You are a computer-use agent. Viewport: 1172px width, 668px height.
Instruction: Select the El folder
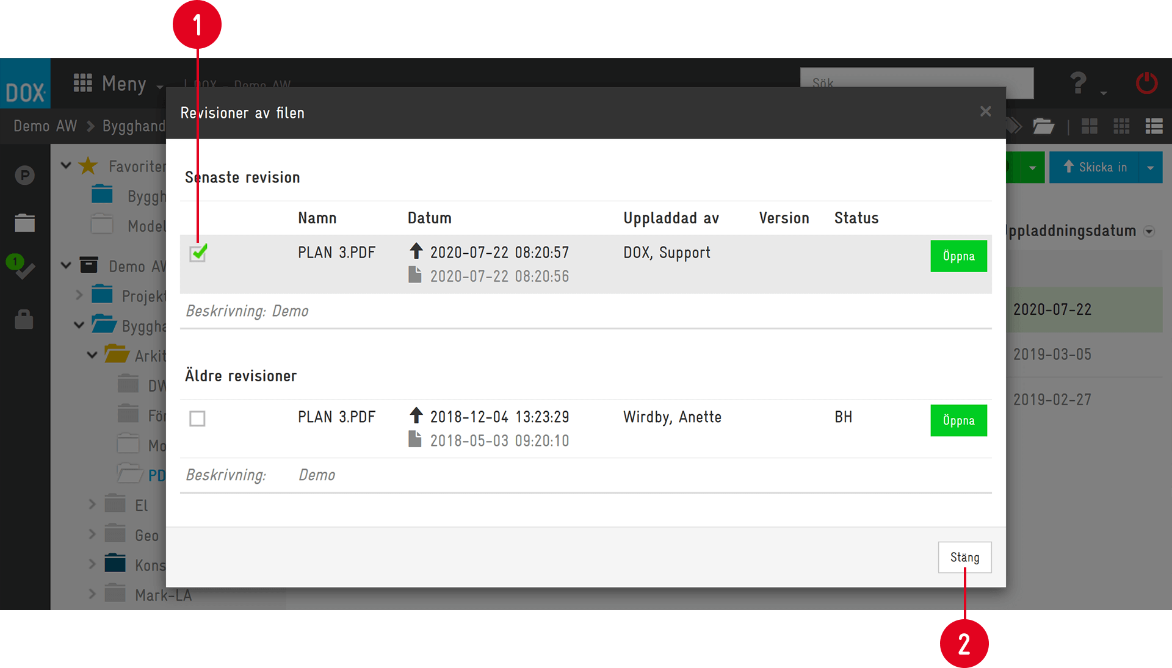tap(142, 506)
